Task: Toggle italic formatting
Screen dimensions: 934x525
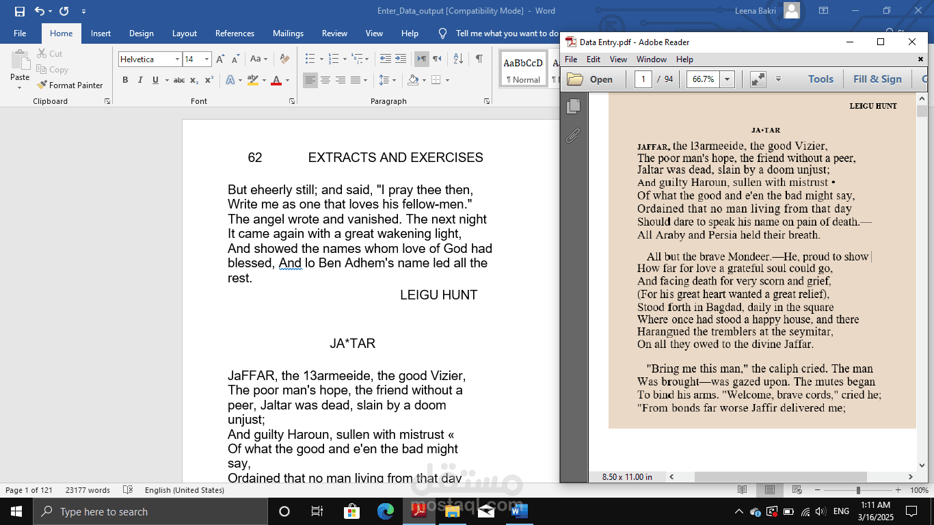Action: 140,80
